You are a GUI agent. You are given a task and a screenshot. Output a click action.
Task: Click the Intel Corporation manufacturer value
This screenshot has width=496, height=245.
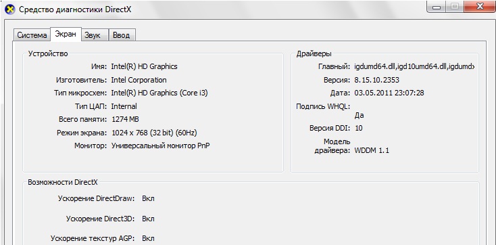pyautogui.click(x=139, y=80)
